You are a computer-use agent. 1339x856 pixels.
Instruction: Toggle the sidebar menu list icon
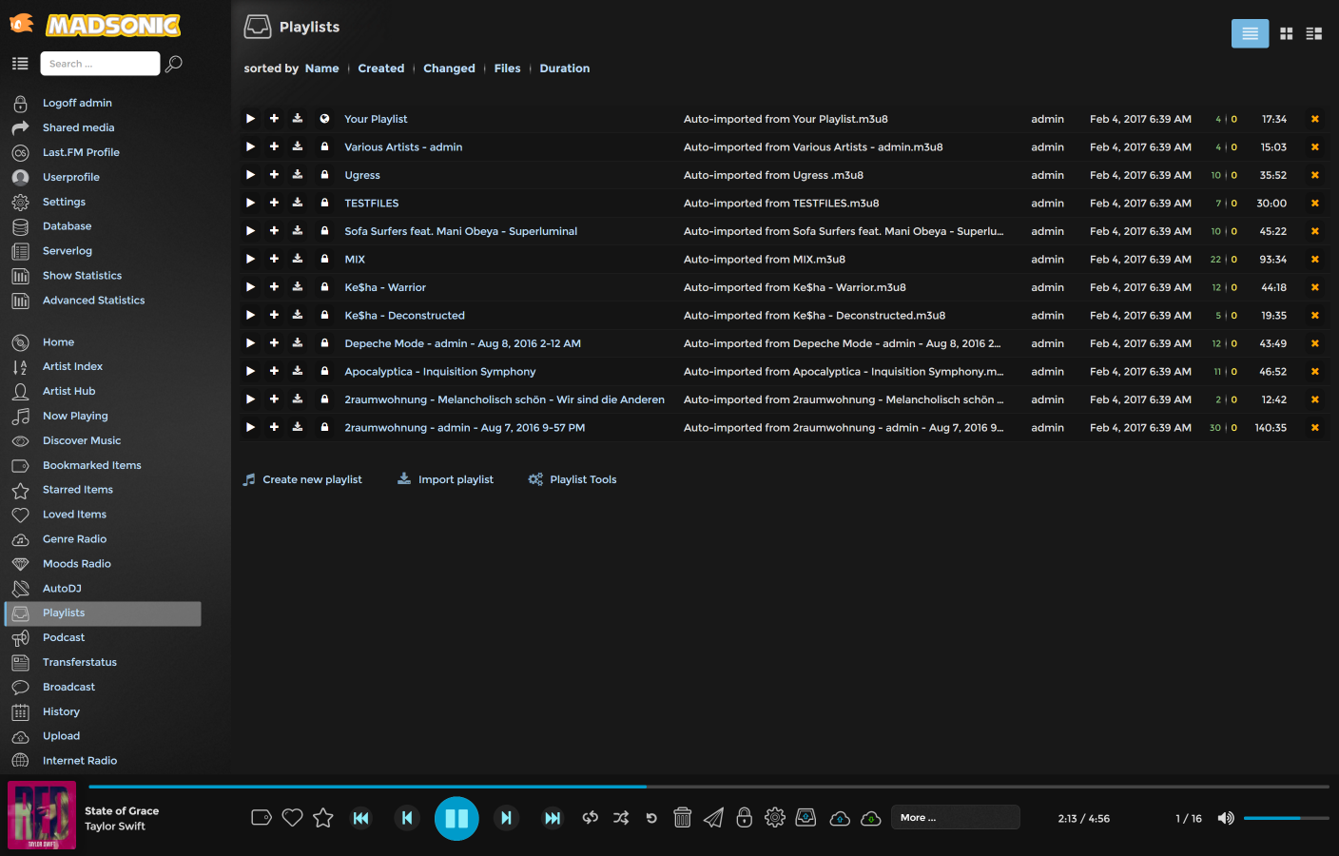coord(20,64)
